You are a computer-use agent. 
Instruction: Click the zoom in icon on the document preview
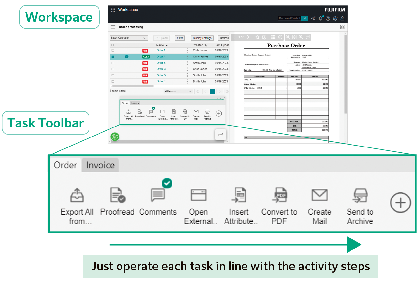click(x=300, y=37)
